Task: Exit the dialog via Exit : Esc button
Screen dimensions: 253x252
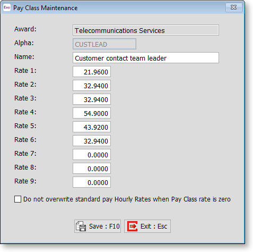Action: tap(147, 226)
